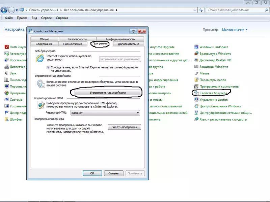The image size is (270, 202).
Task: Confirm the dialog with OK
Action: coord(92,173)
